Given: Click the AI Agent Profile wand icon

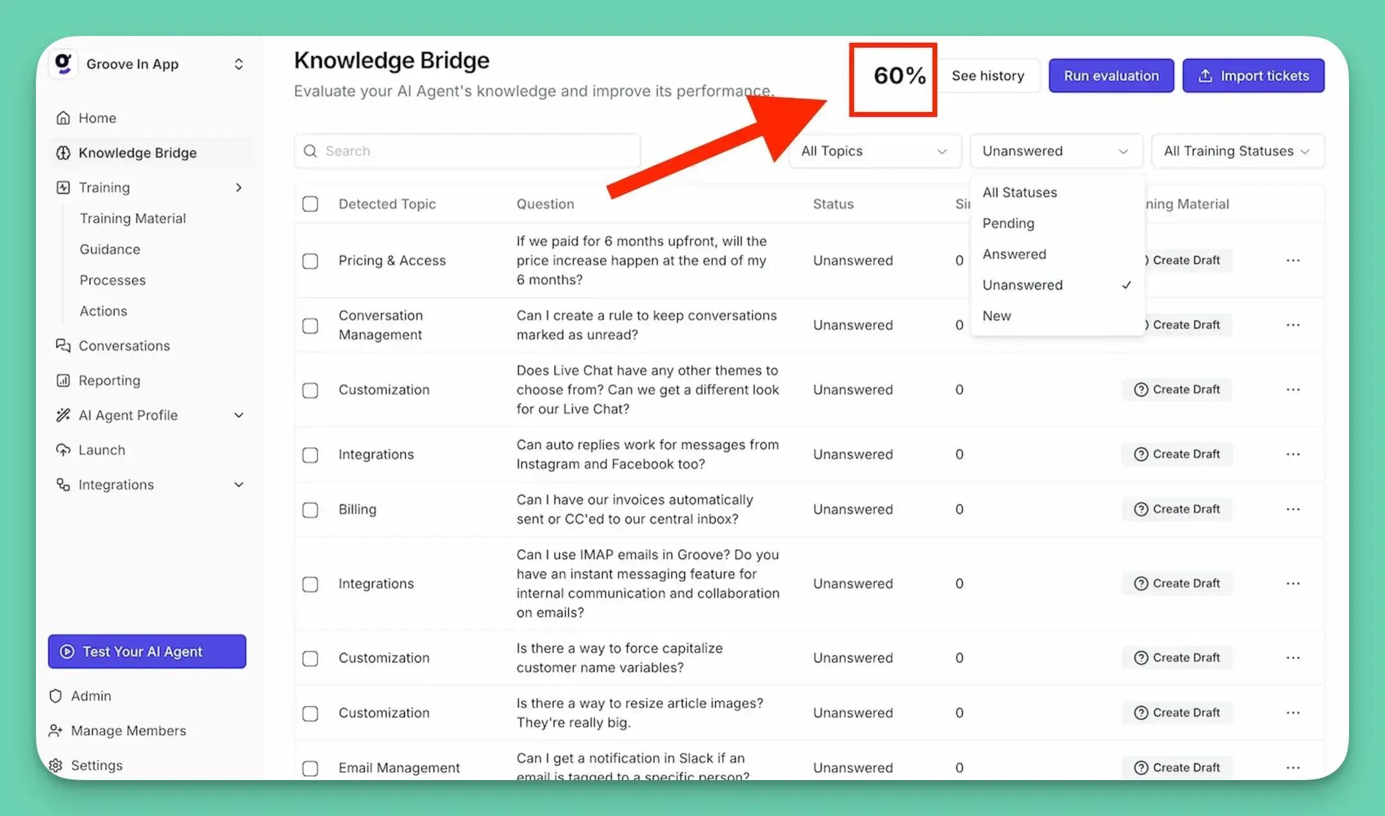Looking at the screenshot, I should point(62,415).
